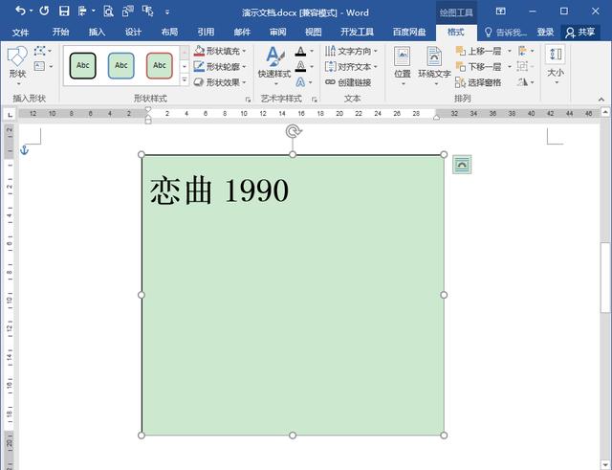The height and width of the screenshot is (470, 612).
Task: Expand the undo history dropdown arrow
Action: [32, 11]
